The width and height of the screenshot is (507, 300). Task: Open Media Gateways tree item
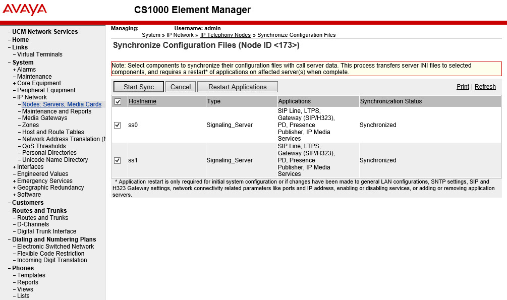point(44,118)
